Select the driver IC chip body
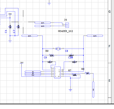Image resolution: width=114 pixels, height=109 pixels. 57,73
